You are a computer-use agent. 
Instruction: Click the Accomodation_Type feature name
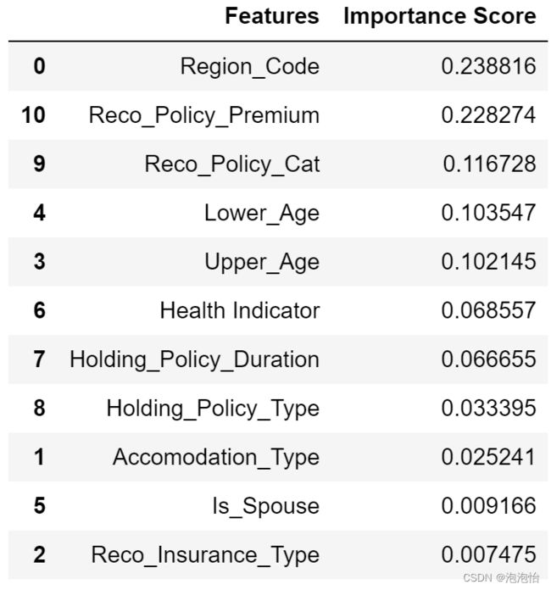point(216,458)
